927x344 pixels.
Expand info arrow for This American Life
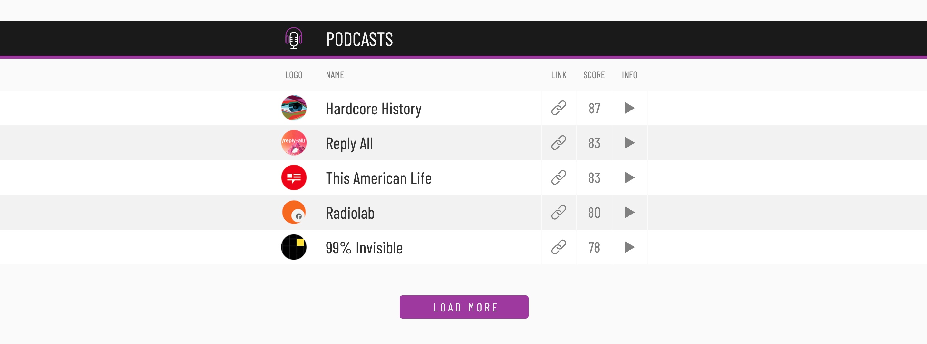629,177
